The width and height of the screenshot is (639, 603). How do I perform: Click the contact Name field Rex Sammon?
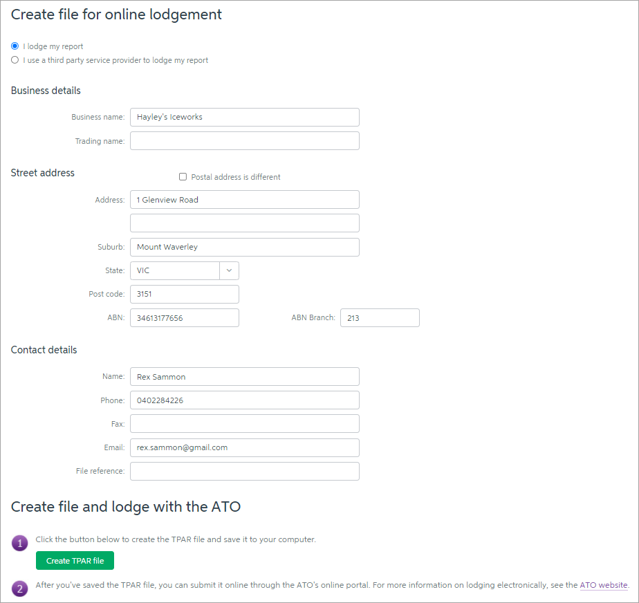coord(245,377)
